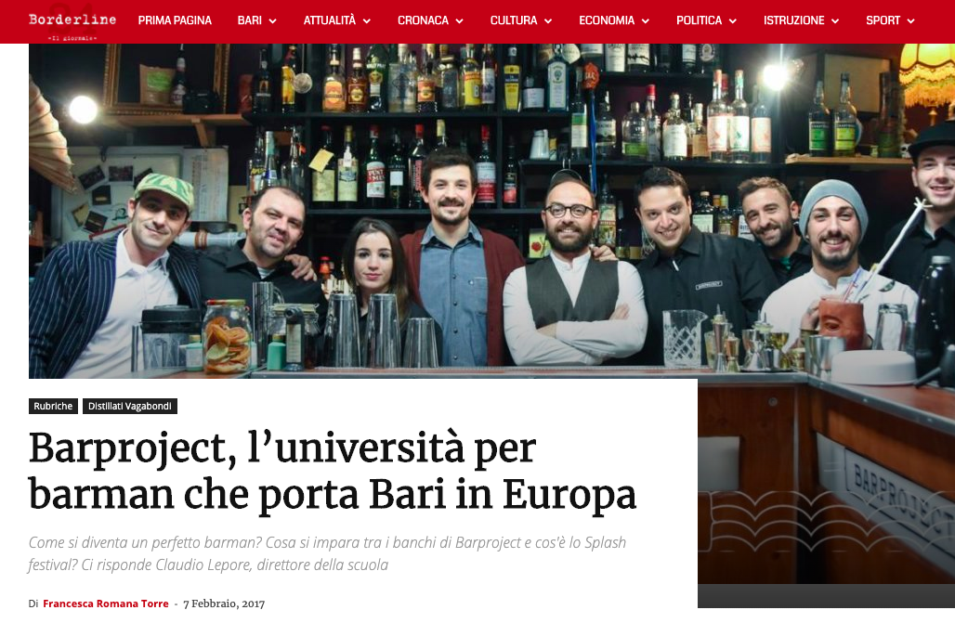
Task: Select the Economia menu label
Action: click(x=607, y=20)
